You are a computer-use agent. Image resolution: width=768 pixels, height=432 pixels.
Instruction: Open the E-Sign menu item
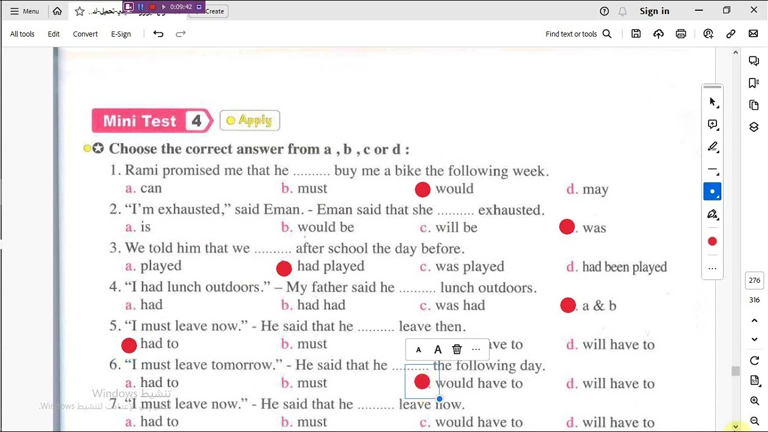(121, 34)
